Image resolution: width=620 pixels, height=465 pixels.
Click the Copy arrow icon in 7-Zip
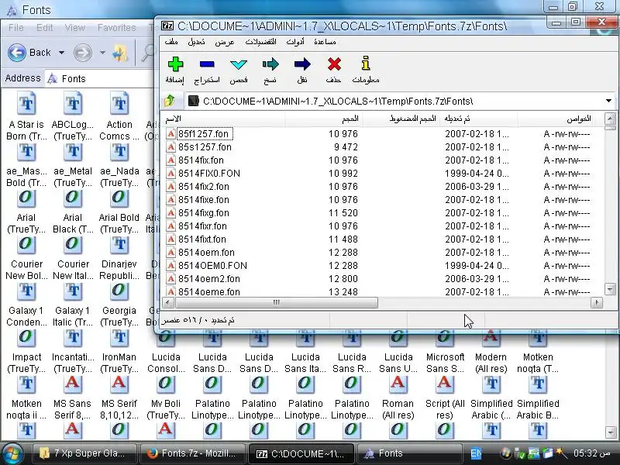coord(270,64)
